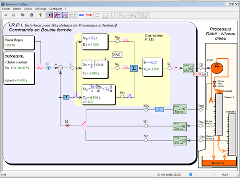Click the tau time constant toolbar icon
The width and height of the screenshot is (240, 178).
[114, 15]
